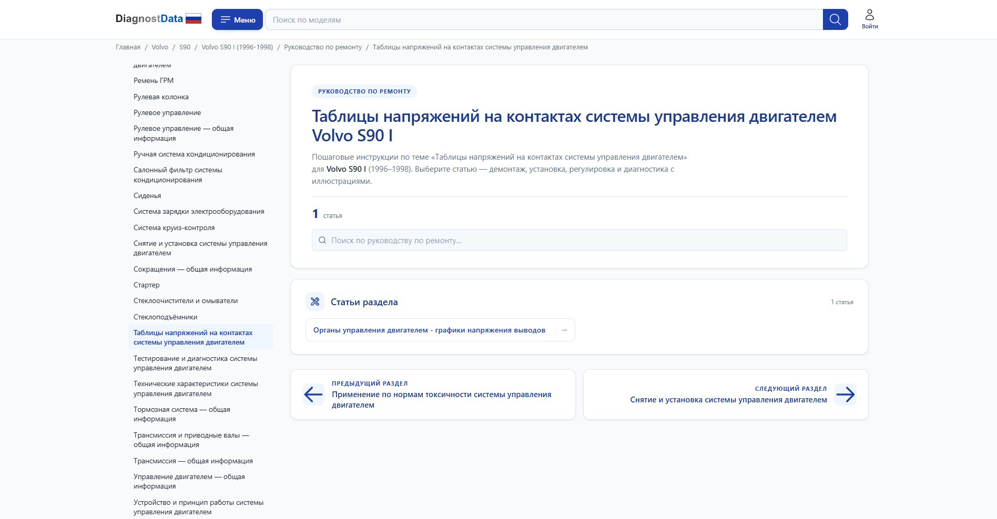Open Трансмиссия и приводные валы item

tap(191, 440)
